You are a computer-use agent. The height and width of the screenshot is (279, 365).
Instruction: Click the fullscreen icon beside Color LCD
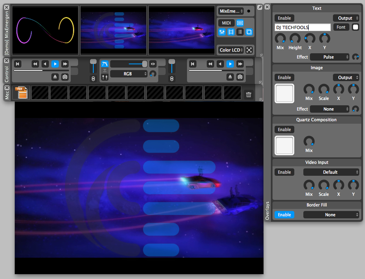click(x=249, y=50)
